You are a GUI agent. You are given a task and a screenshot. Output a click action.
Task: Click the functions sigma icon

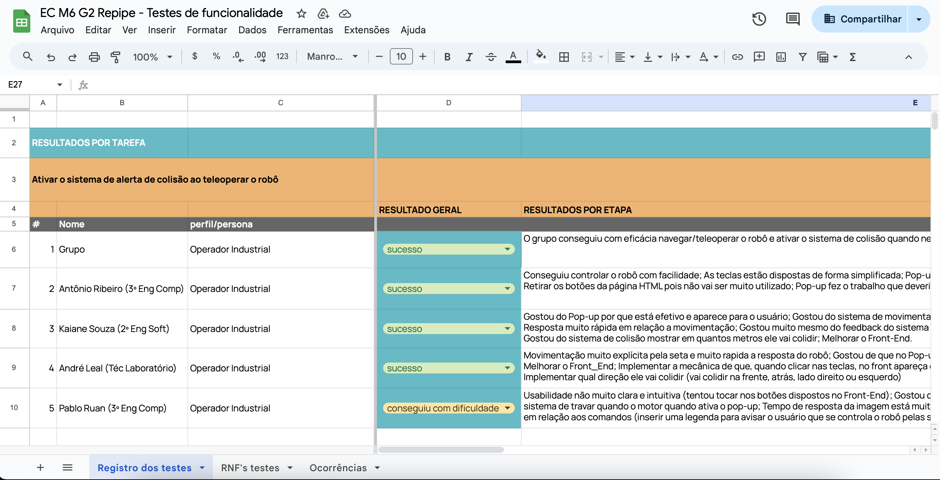click(x=853, y=57)
